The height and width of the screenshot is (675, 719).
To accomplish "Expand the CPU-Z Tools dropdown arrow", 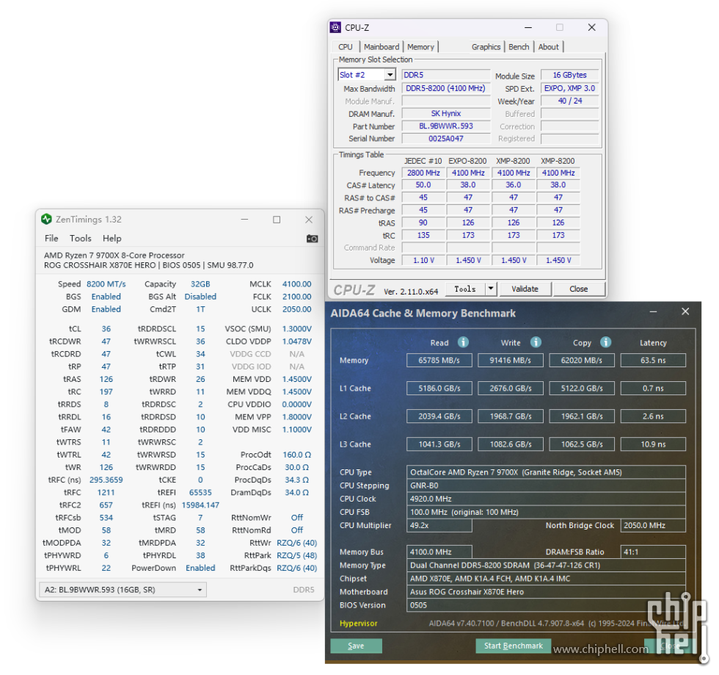I will tap(490, 289).
